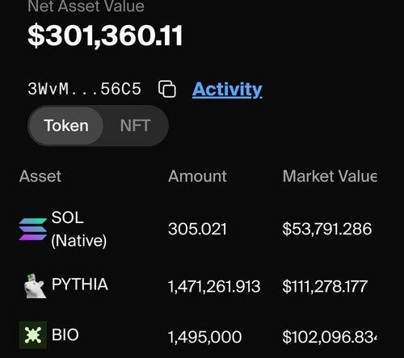The width and height of the screenshot is (404, 358).
Task: Click the SOL token logo icon
Action: 33,230
